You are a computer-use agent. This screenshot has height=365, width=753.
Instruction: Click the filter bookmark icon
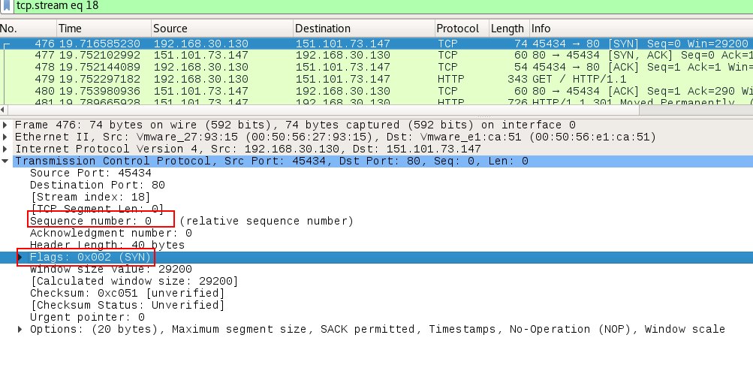pos(6,6)
